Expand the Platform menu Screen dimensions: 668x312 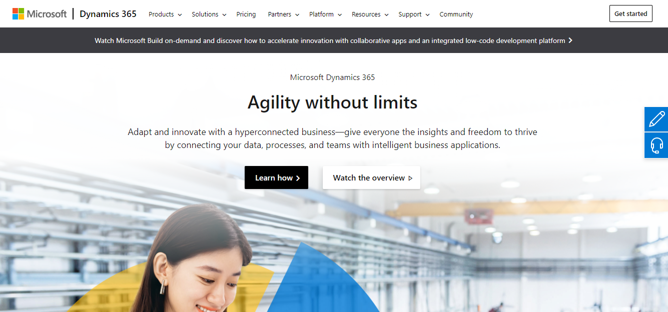pyautogui.click(x=326, y=14)
